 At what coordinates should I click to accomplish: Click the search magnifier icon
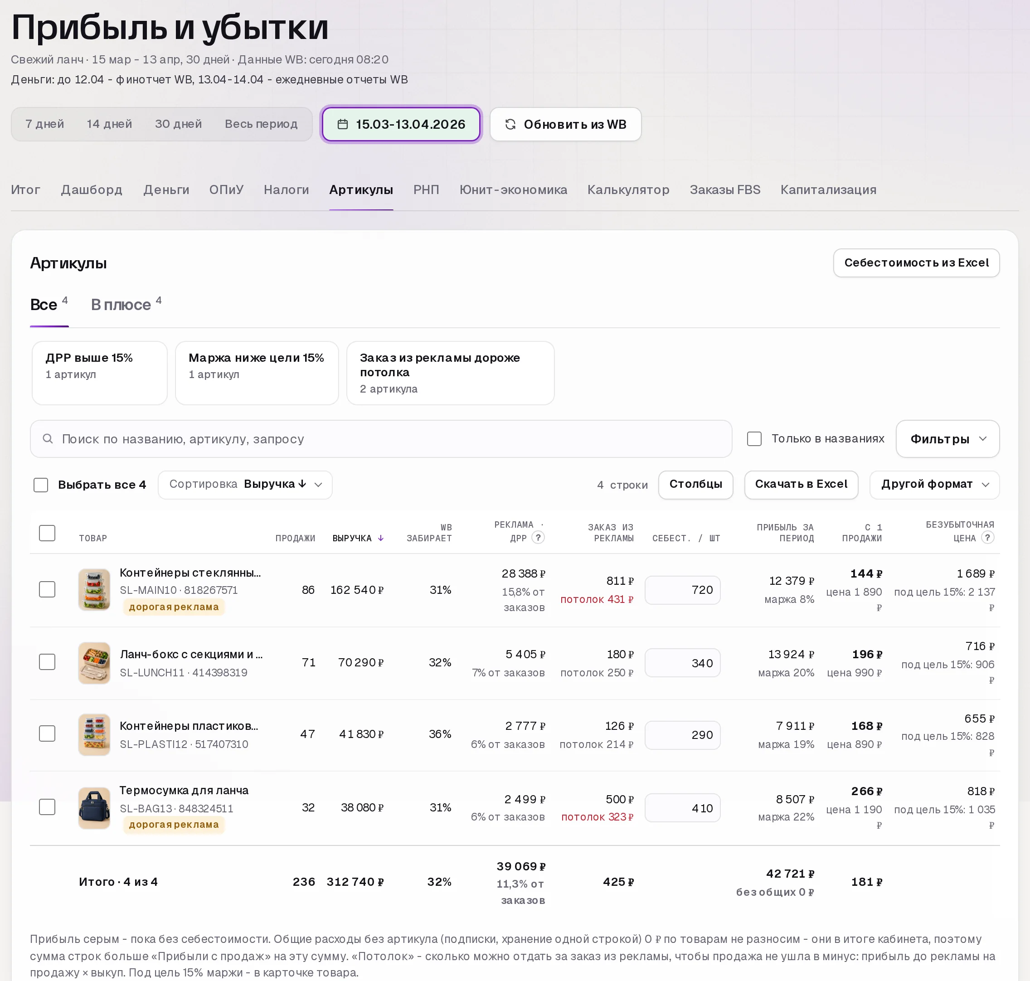[x=48, y=439]
